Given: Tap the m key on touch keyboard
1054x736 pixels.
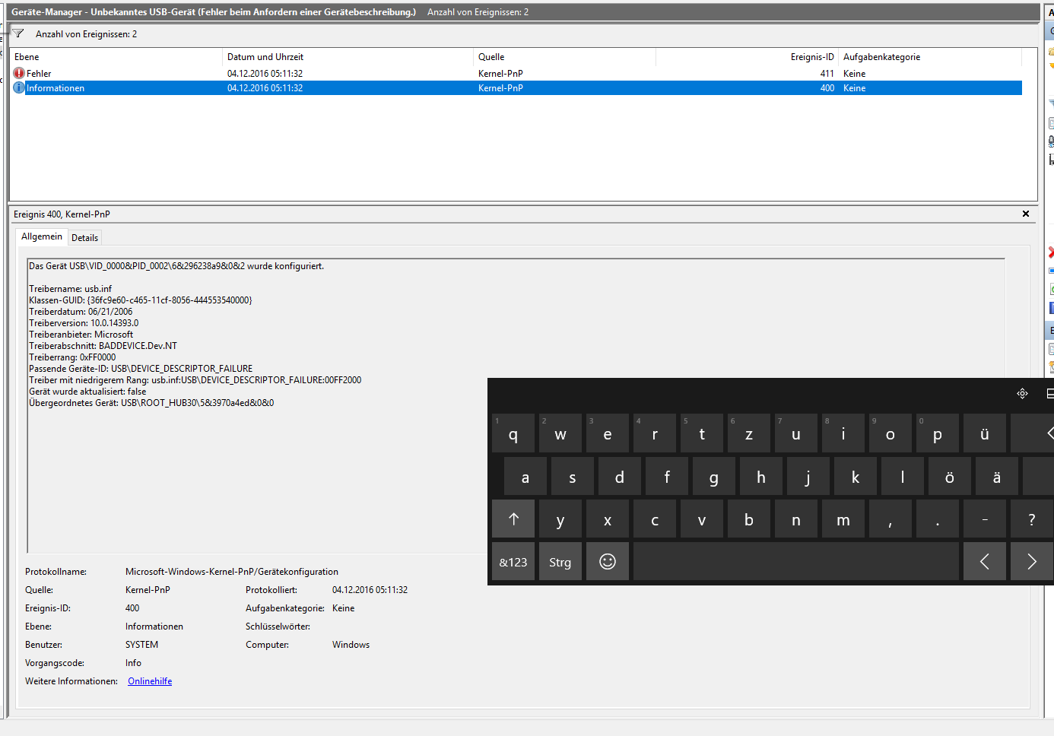Looking at the screenshot, I should [843, 519].
